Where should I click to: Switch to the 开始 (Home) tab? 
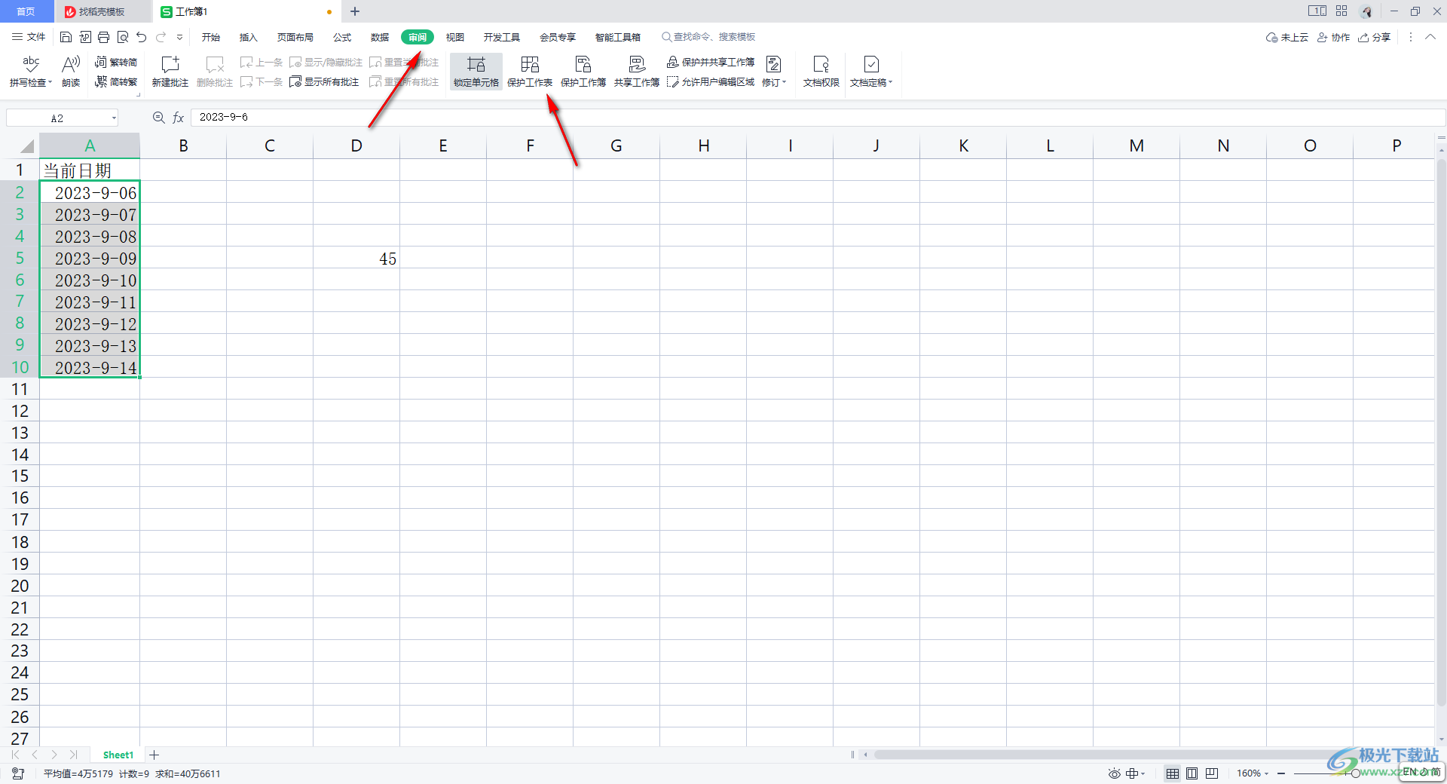click(211, 37)
